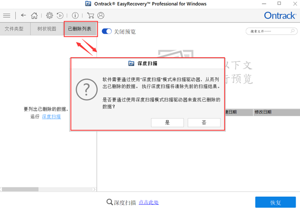Decline deep scan with 否 button
The width and height of the screenshot is (300, 209).
[x=204, y=122]
